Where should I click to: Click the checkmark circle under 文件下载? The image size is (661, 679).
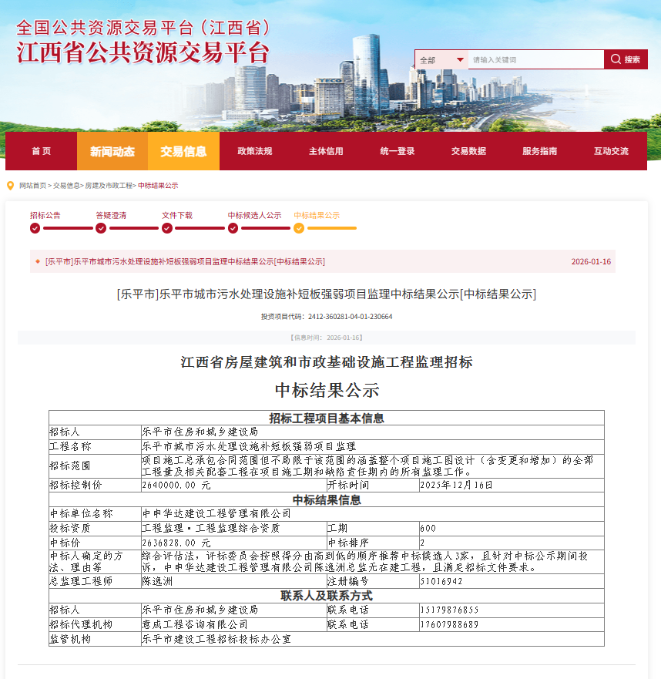(x=166, y=228)
